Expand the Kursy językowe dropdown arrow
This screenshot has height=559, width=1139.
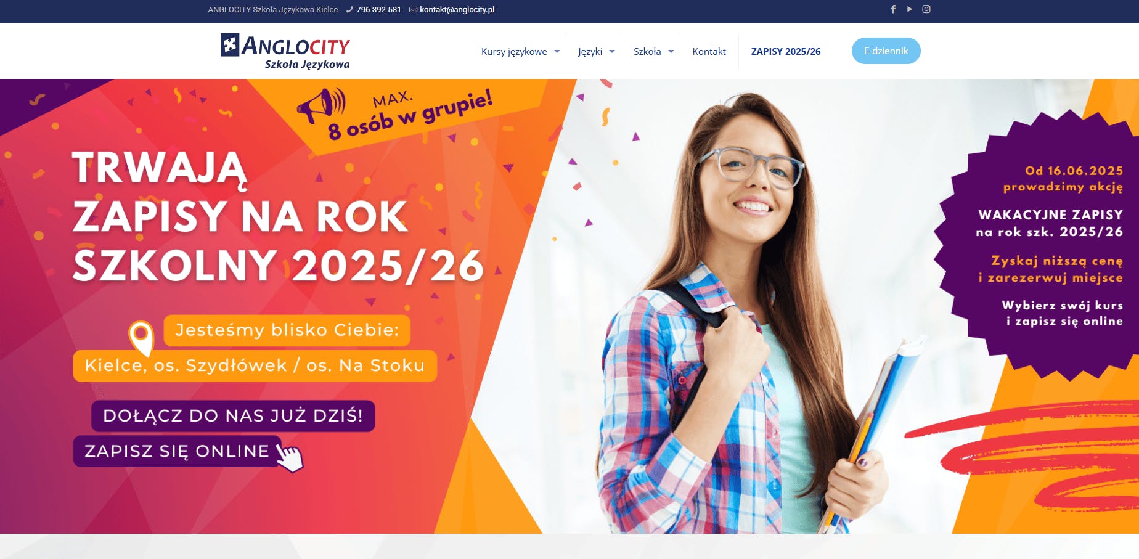point(557,52)
